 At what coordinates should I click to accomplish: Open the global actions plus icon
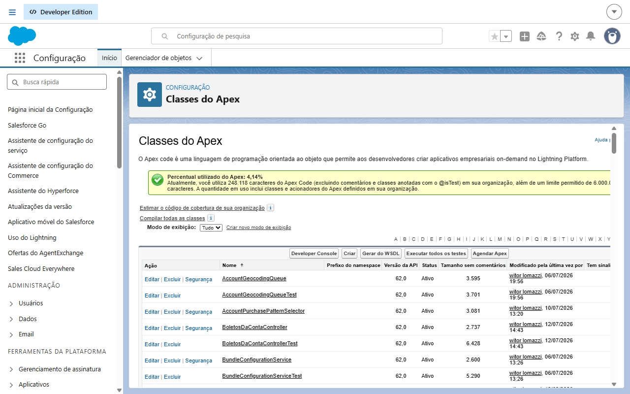coord(525,36)
